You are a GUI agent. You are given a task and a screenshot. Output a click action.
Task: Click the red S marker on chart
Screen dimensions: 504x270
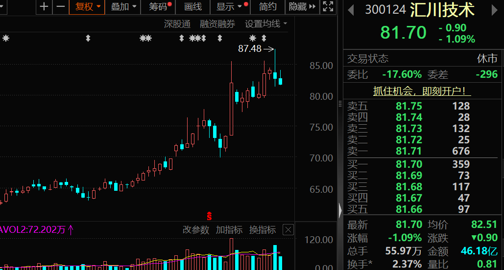[209, 216]
